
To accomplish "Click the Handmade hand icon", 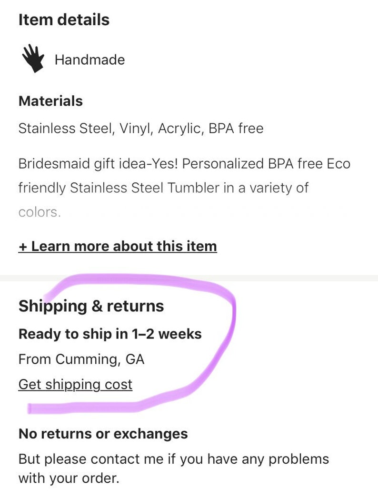I will [x=33, y=59].
